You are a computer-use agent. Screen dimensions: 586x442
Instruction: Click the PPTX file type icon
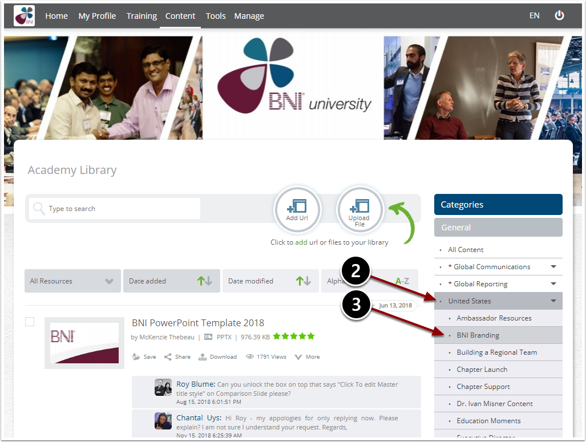point(208,337)
